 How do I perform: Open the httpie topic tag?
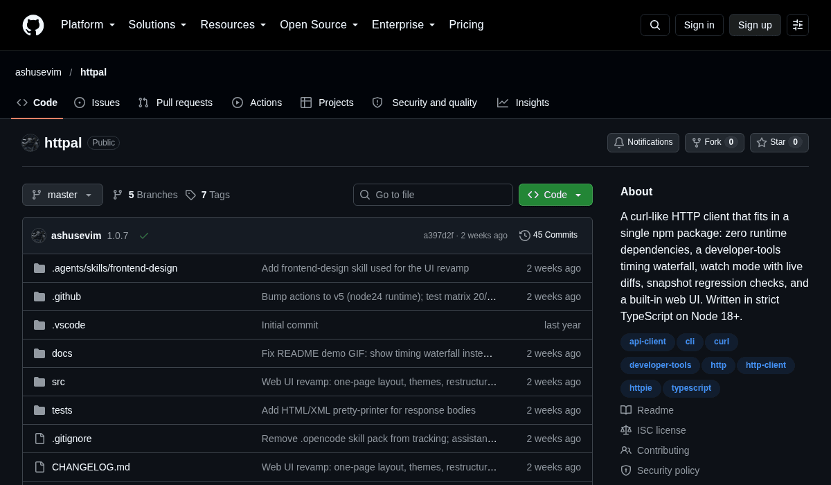coord(641,388)
